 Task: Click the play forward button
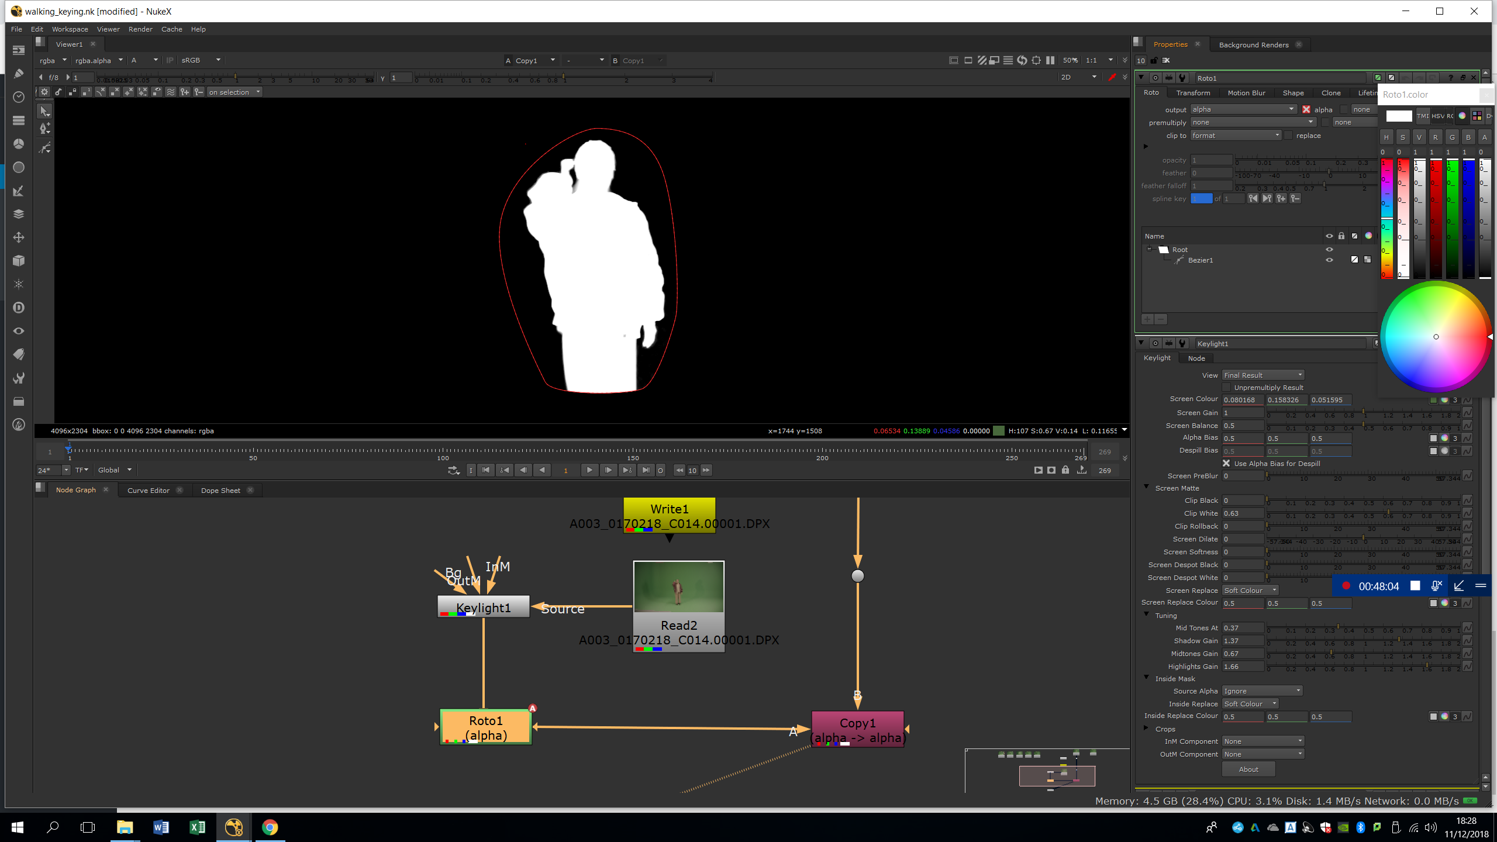coord(589,470)
